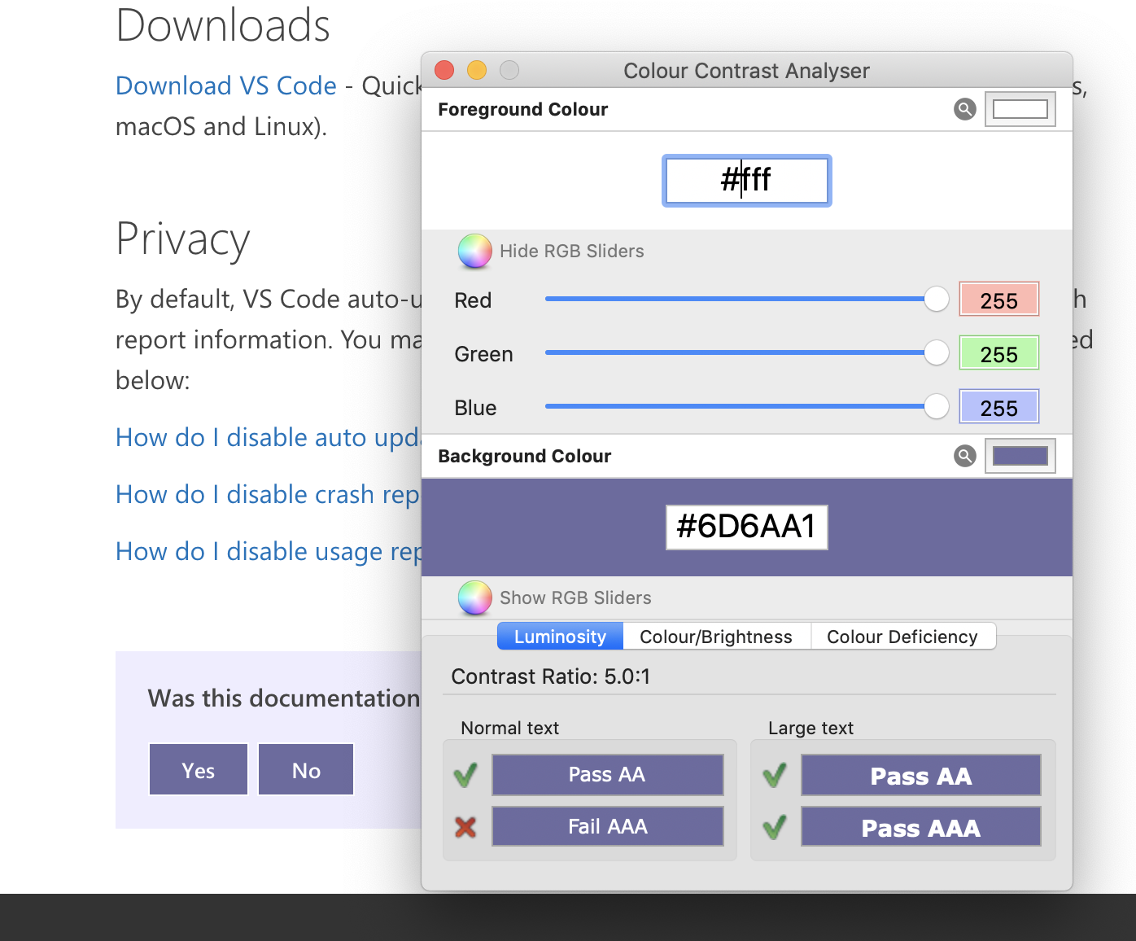Select the background colour eyedropper magnifier icon
Viewport: 1136px width, 941px height.
pyautogui.click(x=964, y=456)
